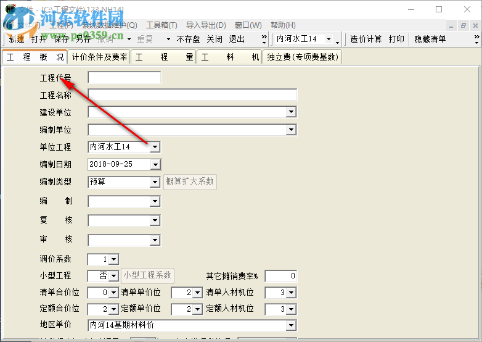Click the 工程名称 input field
The image size is (482, 342).
pyautogui.click(x=192, y=95)
